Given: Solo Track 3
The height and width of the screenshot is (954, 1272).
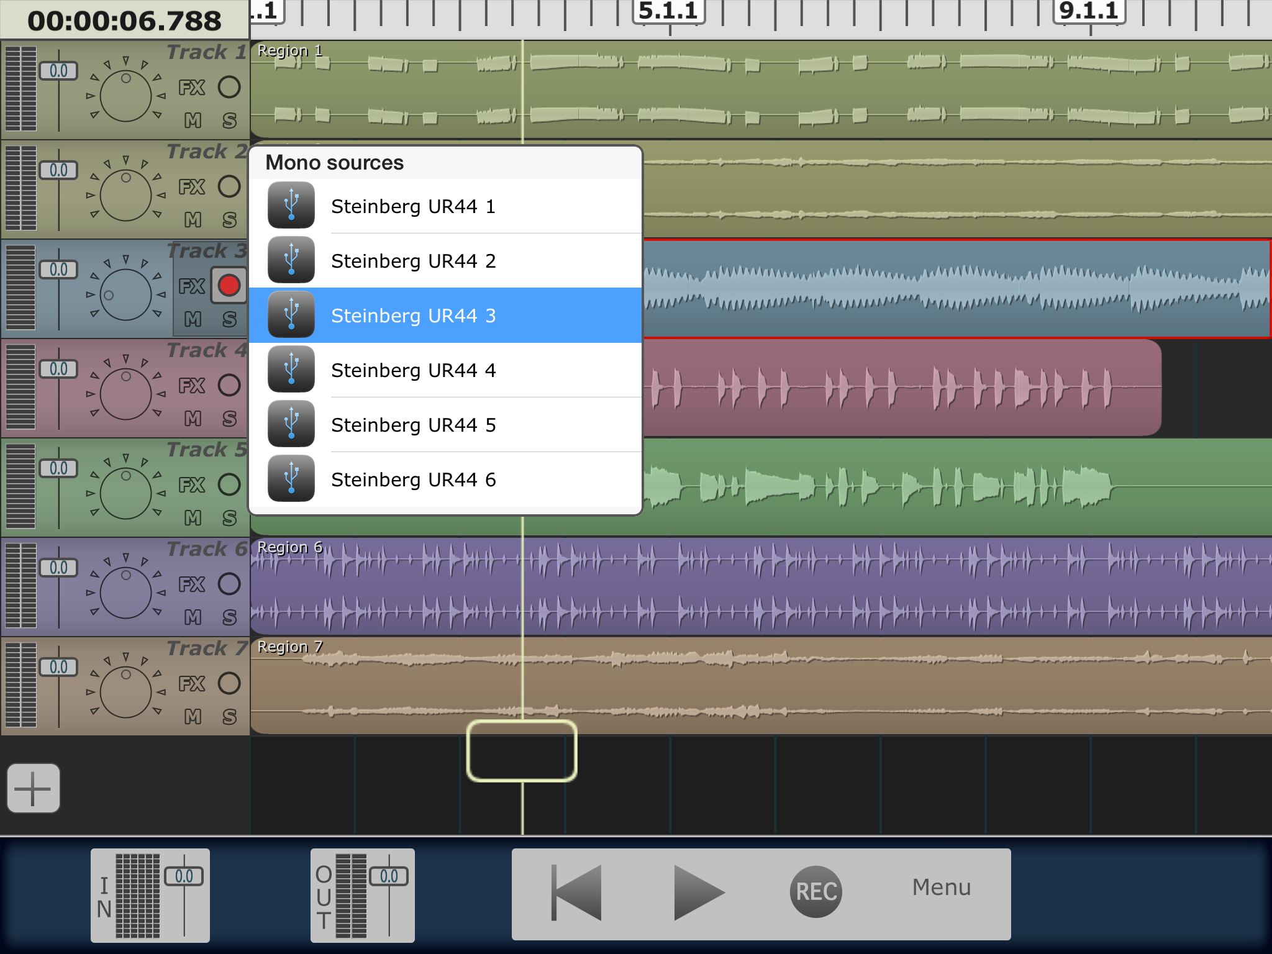Looking at the screenshot, I should (x=230, y=319).
